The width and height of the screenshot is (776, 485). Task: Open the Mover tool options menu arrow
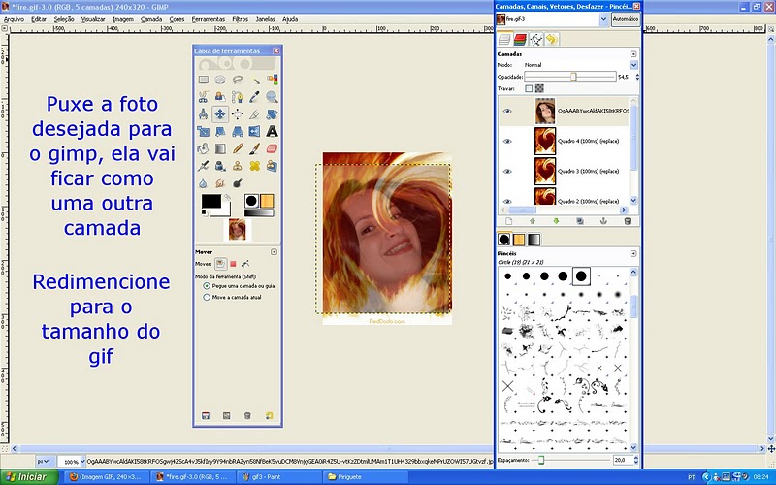point(274,252)
